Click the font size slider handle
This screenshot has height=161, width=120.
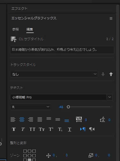pyautogui.click(x=68, y=107)
